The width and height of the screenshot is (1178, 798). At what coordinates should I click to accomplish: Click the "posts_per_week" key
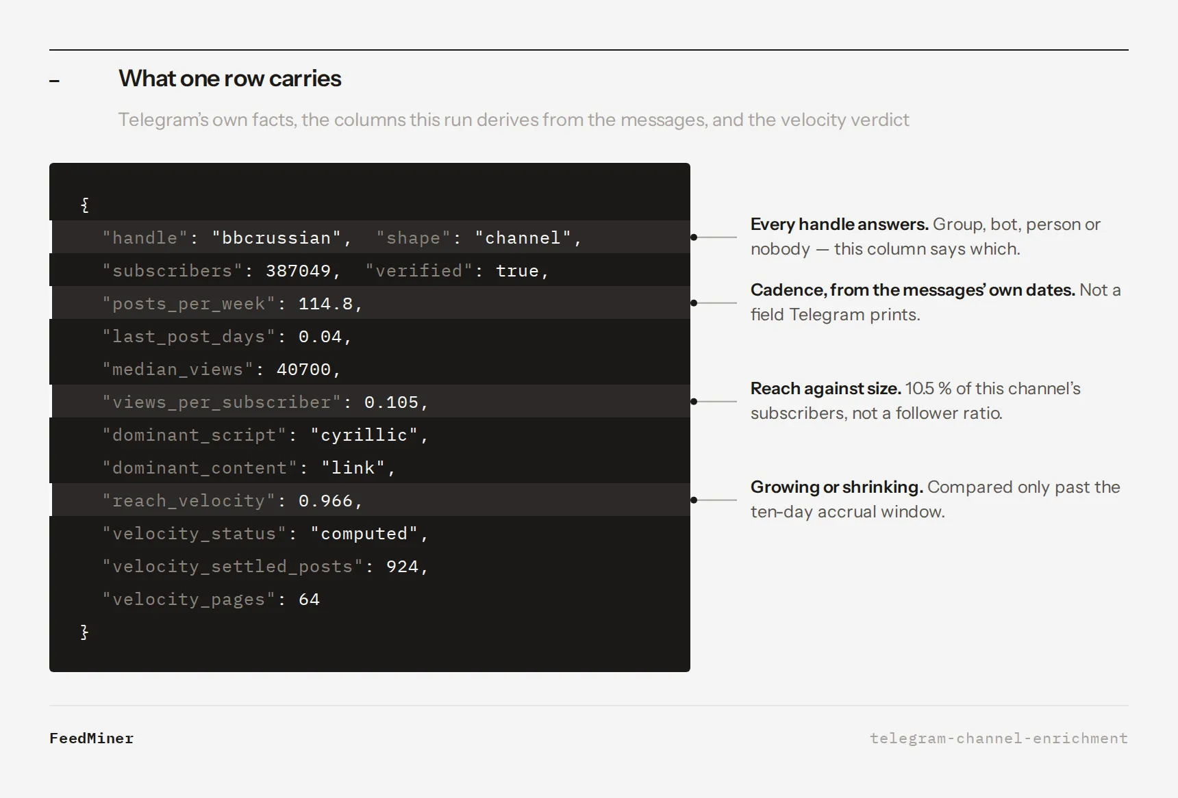188,303
